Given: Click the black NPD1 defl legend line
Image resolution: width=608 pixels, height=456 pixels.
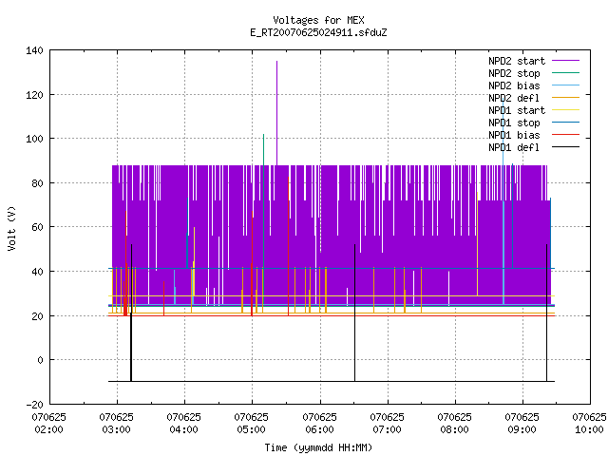Looking at the screenshot, I should (x=566, y=147).
